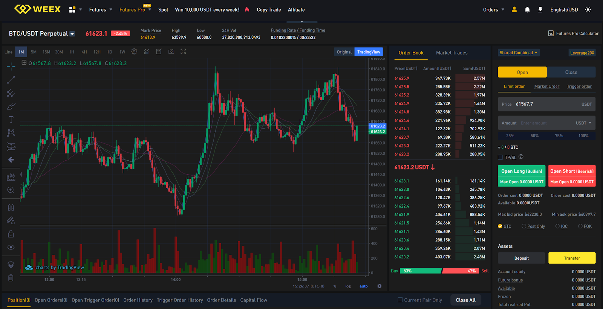603x309 pixels.
Task: Remove drawings with the trash icon
Action: (x=11, y=278)
